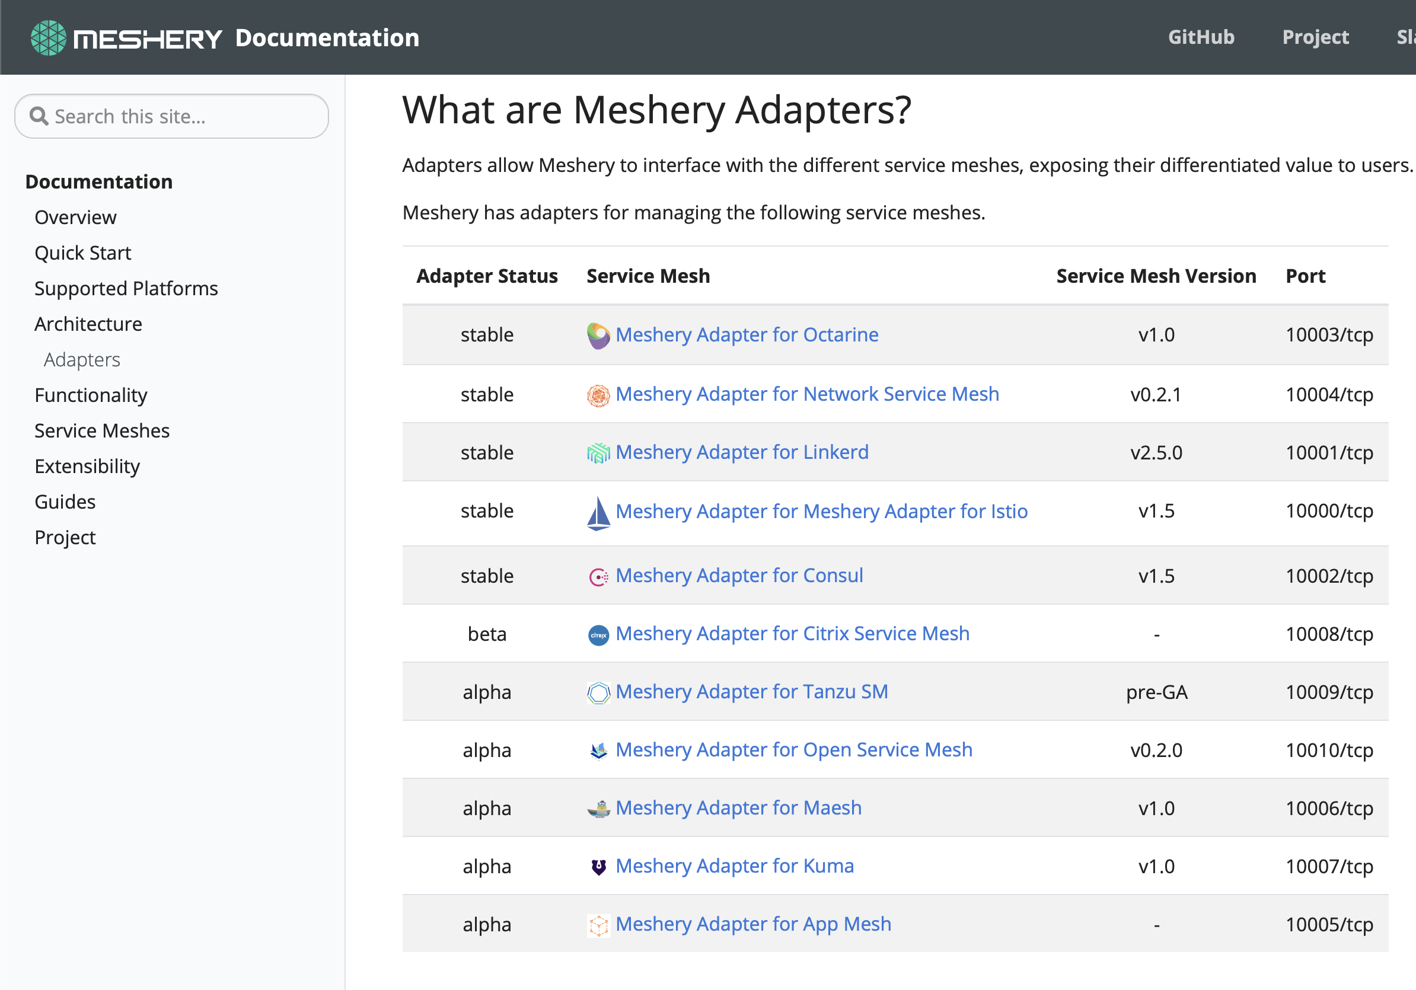The height and width of the screenshot is (990, 1416).
Task: Click the Kuma logo icon
Action: (x=598, y=867)
